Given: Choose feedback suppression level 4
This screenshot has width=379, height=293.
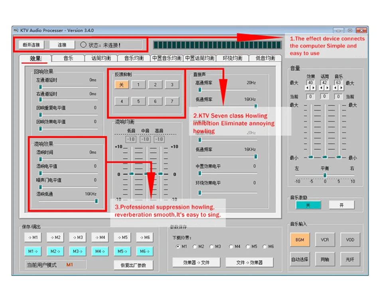Looking at the screenshot, I should click(x=122, y=101).
